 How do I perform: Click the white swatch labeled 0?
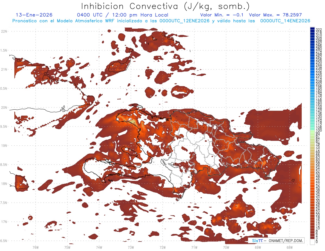(312, 242)
